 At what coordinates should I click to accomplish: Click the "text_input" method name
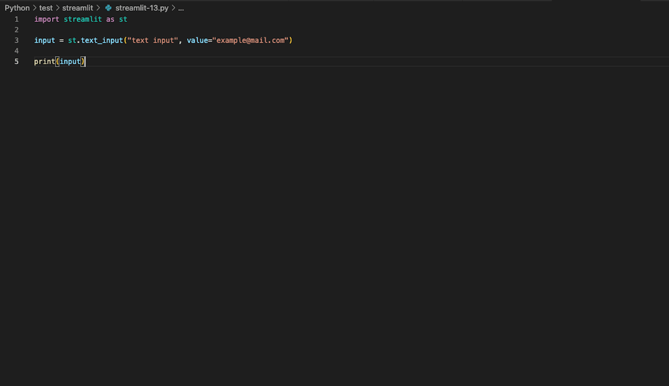point(102,40)
